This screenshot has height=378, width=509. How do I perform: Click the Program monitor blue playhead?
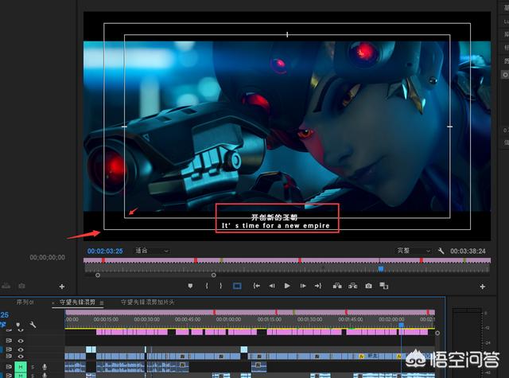point(380,268)
